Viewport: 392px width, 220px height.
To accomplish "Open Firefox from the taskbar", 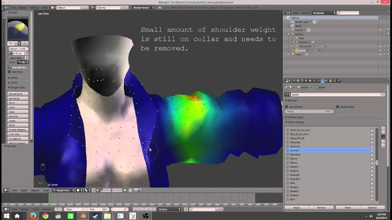I will 33,216.
